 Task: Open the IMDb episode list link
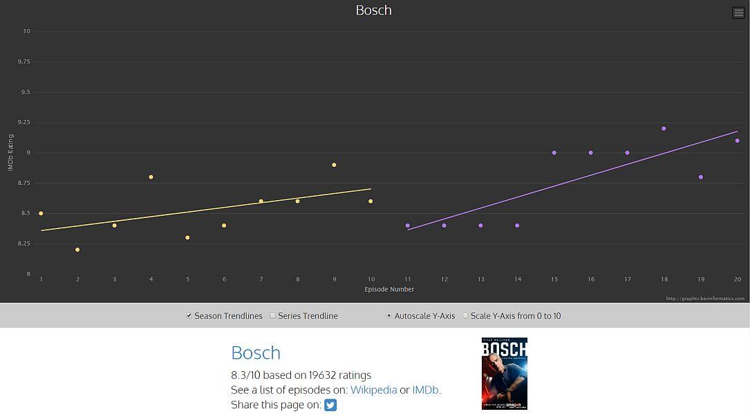[x=425, y=390]
